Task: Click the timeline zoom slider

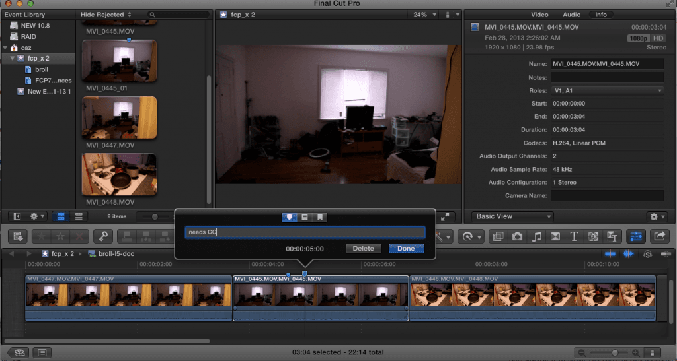Action: click(x=615, y=353)
